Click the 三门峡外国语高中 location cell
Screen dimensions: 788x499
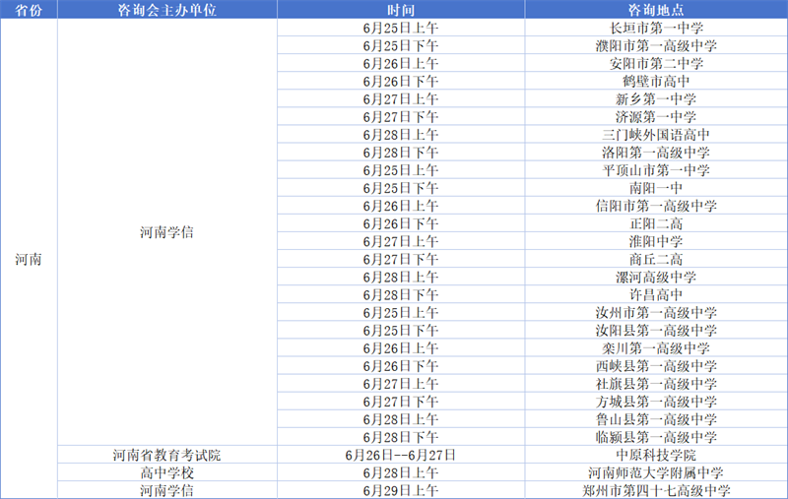656,135
